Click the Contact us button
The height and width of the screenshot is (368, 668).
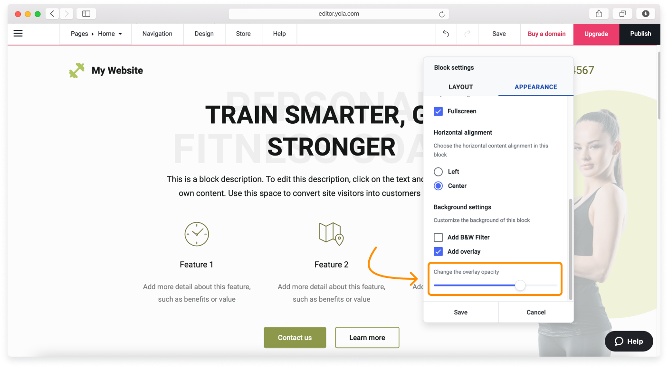295,338
